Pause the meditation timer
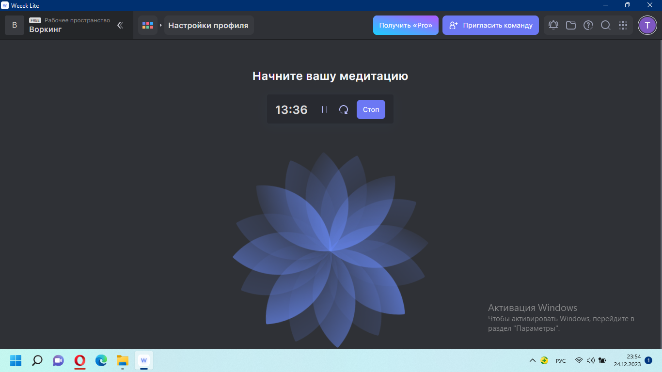662x372 pixels. 324,109
